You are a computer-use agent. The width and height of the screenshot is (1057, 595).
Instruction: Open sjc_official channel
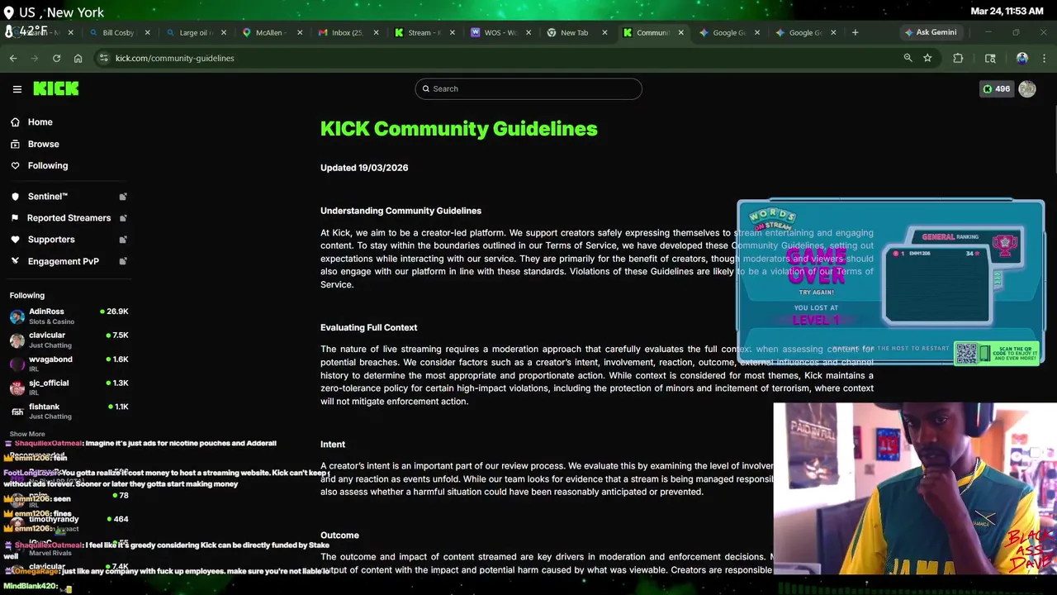click(69, 388)
